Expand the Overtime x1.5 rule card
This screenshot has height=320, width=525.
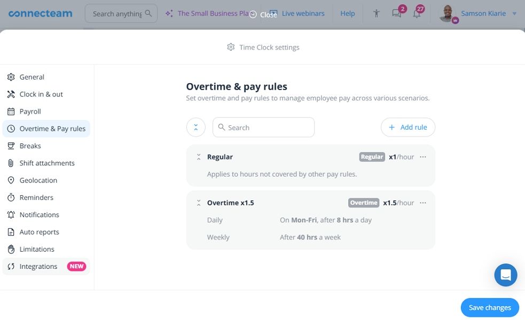198,203
